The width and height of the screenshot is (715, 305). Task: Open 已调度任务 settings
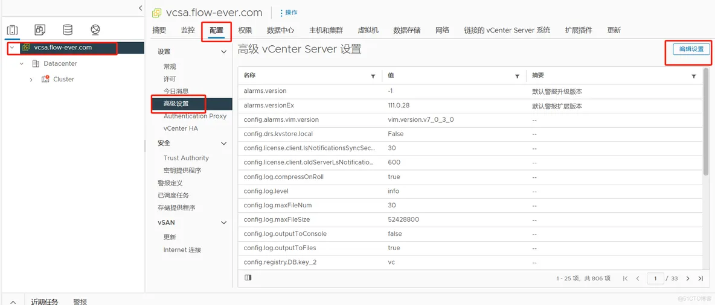[173, 195]
